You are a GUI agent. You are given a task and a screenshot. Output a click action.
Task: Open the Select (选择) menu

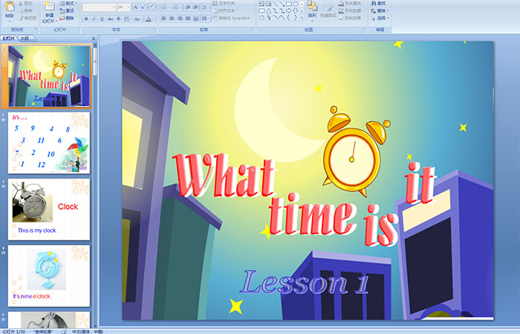(380, 18)
